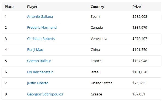Viewport: 163px width, 102px height.
Task: Click the Player column header
Action: pyautogui.click(x=32, y=7)
